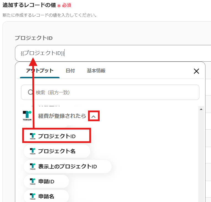Click the magnifier search icon
The height and width of the screenshot is (202, 211).
click(x=30, y=92)
